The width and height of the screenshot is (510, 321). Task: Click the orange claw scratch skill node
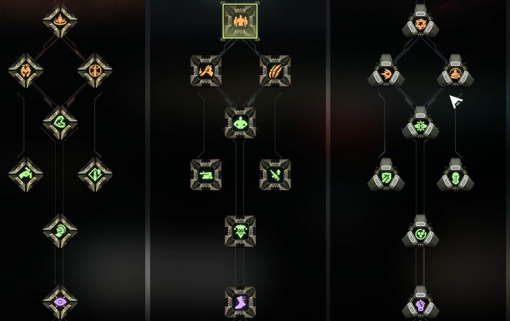pyautogui.click(x=275, y=71)
